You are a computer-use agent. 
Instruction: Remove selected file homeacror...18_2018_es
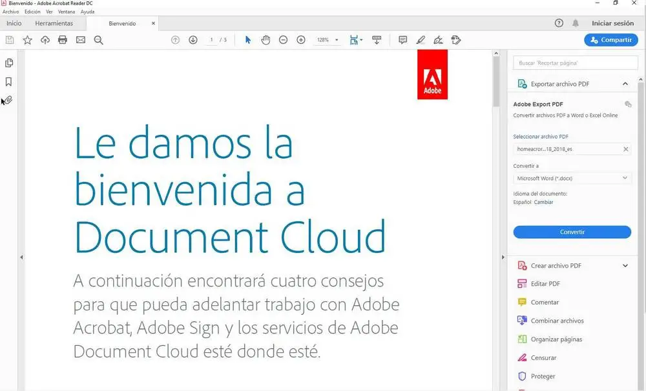click(x=625, y=149)
